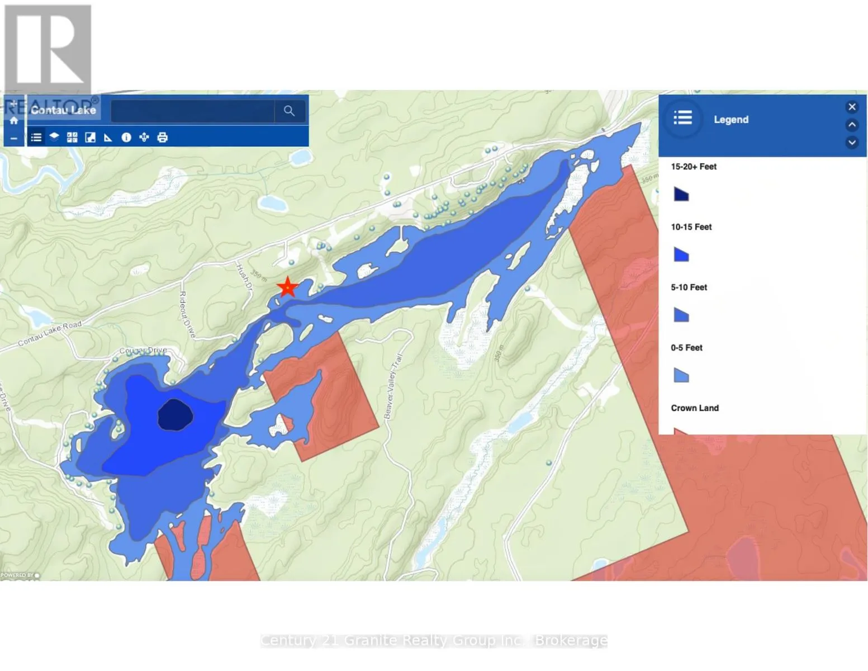868x671 pixels.
Task: Click the Legend header list icon
Action: click(x=682, y=118)
